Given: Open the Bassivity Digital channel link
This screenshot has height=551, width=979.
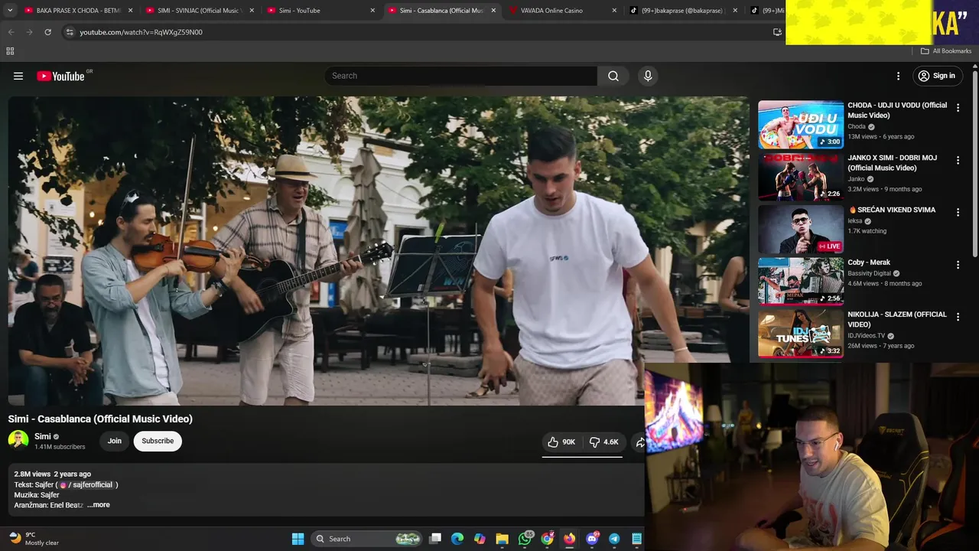Looking at the screenshot, I should [x=870, y=273].
